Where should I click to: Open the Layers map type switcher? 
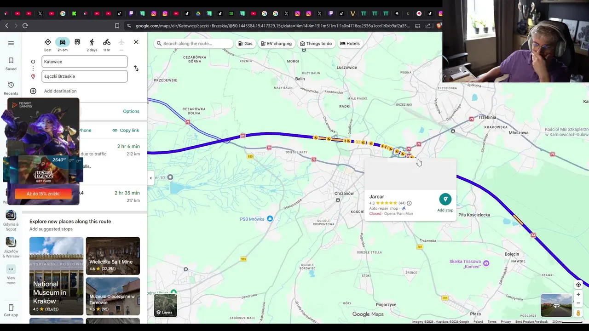click(165, 305)
